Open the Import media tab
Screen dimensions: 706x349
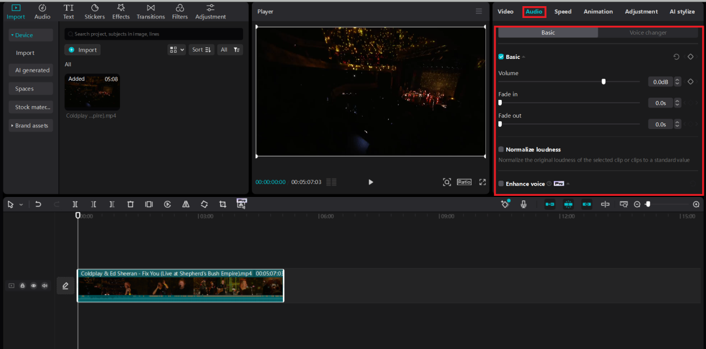coord(16,11)
